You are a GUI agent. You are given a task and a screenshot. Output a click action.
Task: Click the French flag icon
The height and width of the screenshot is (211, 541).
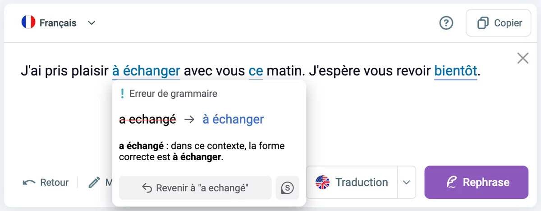pos(28,22)
